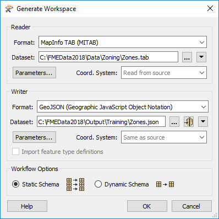Click the Static Schema multi-table diagram icon

[75, 184]
